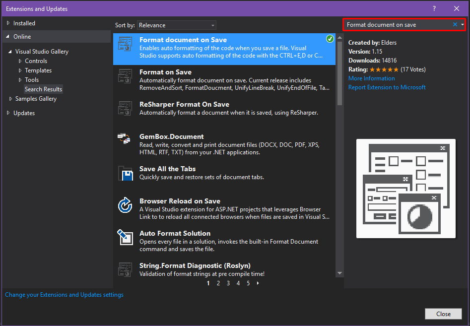Collapse the Visual Studio Gallery node

tap(10, 52)
